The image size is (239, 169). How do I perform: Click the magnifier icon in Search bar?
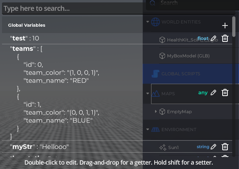point(152,3)
